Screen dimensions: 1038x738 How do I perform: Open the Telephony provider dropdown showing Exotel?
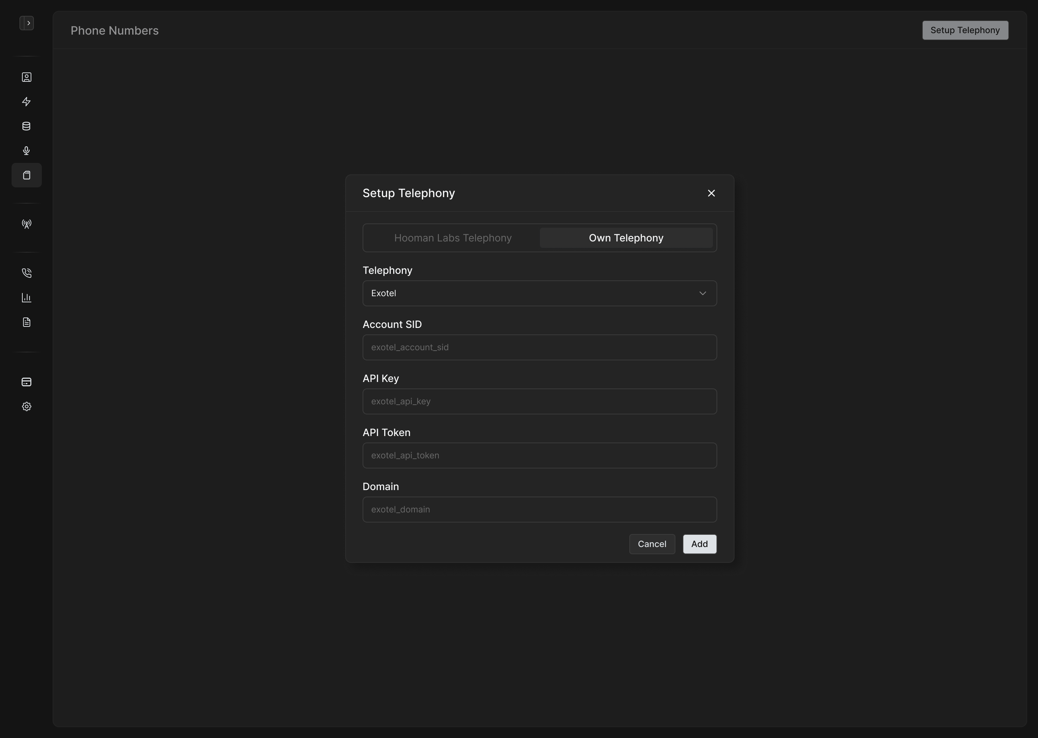pyautogui.click(x=540, y=294)
